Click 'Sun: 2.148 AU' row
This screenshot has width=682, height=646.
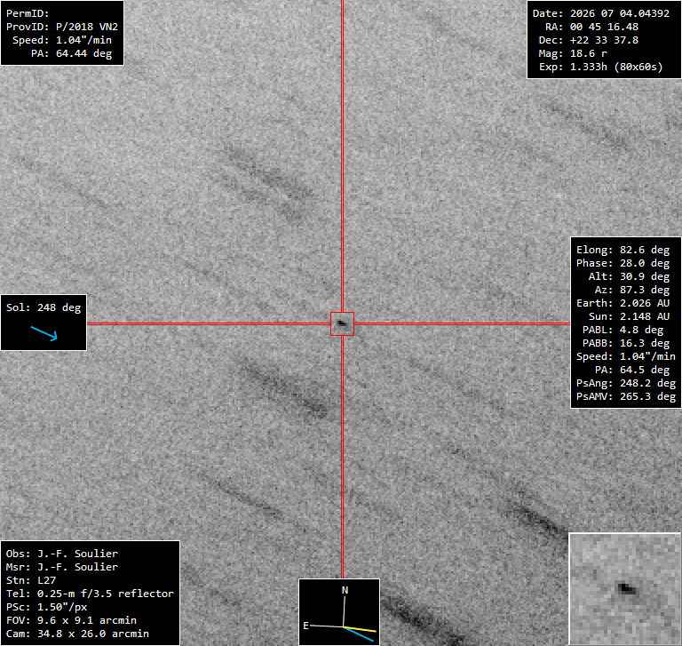[x=629, y=316]
